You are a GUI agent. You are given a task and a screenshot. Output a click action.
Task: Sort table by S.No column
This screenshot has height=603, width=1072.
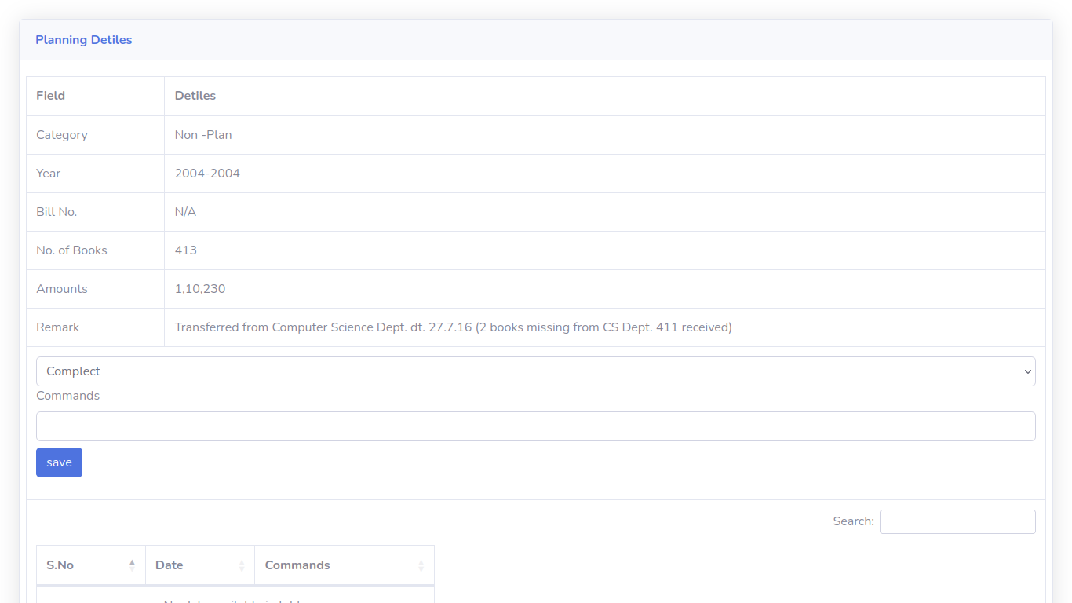(91, 565)
